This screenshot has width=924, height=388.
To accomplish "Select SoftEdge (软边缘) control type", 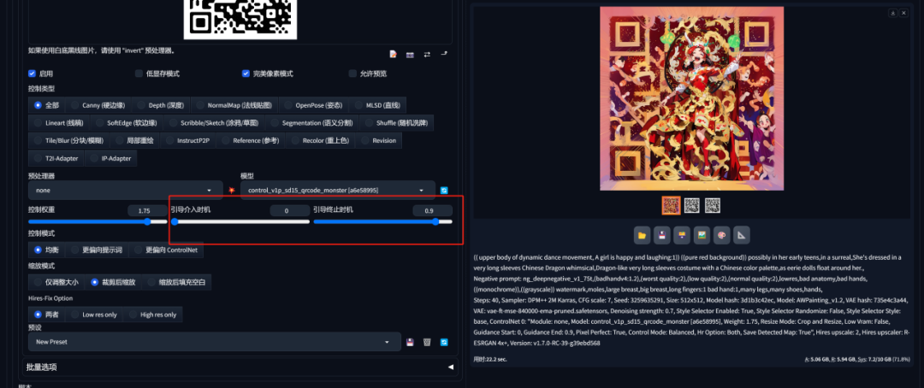I will pos(127,123).
